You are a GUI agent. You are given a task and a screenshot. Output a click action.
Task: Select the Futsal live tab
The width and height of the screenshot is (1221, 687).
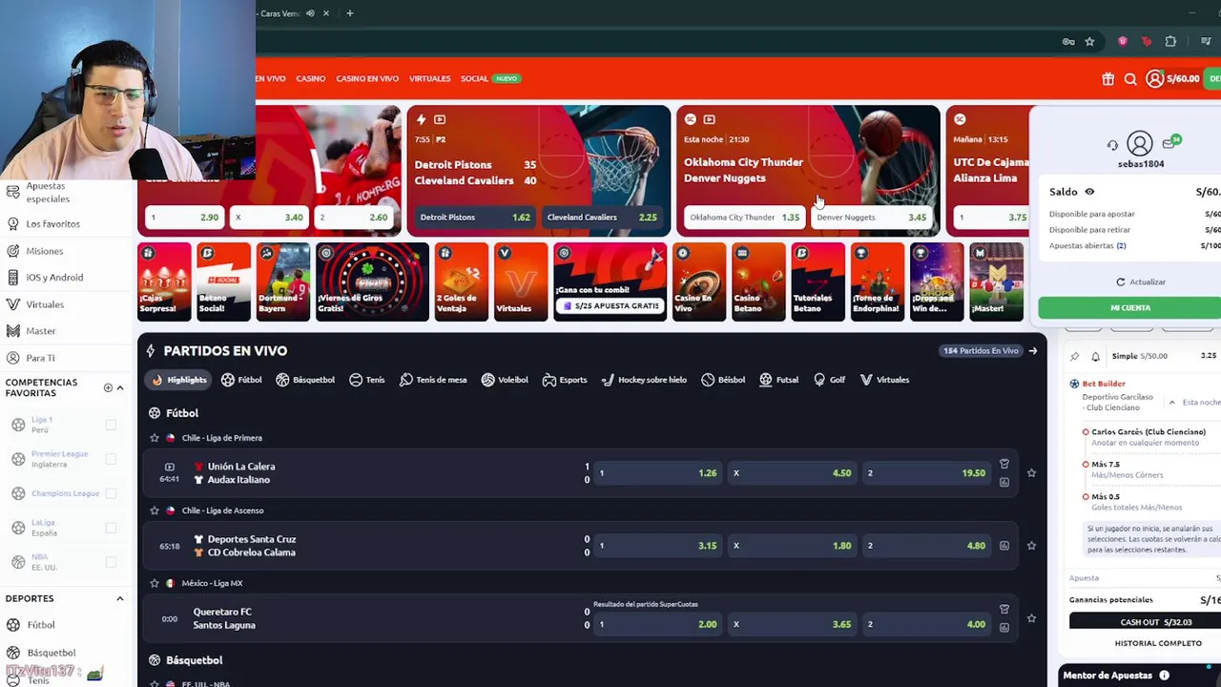pos(779,380)
